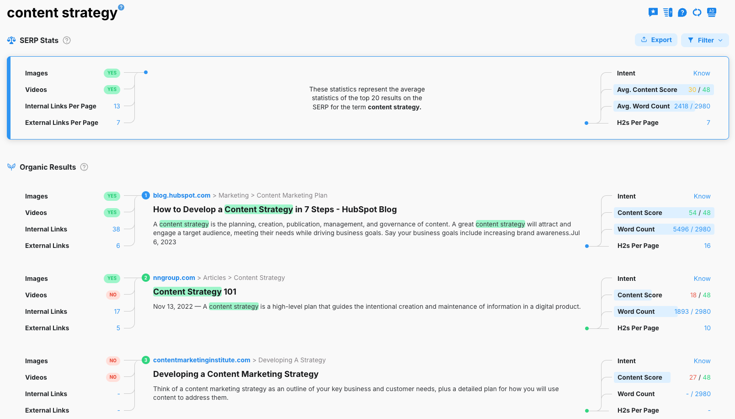Click the NO badge for contentmarketinginstitute Images
Screen dimensions: 735x419
(113, 361)
